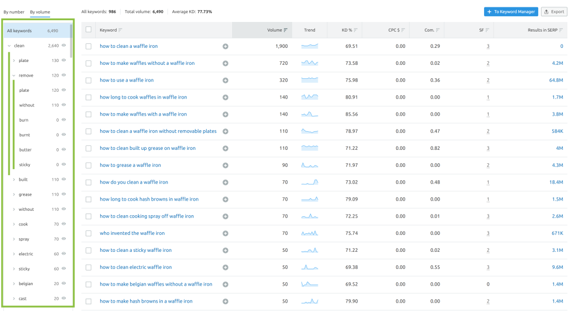Click the Volume column sort icon
Image resolution: width=577 pixels, height=311 pixels.
(x=286, y=30)
